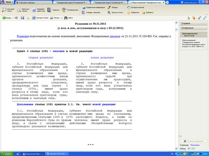Open the Кодексы section
This screenshot has width=209, height=156.
pos(53,10)
